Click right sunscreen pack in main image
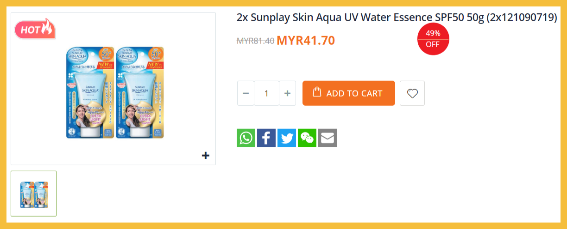Viewport: 567px width, 229px height. (140, 92)
